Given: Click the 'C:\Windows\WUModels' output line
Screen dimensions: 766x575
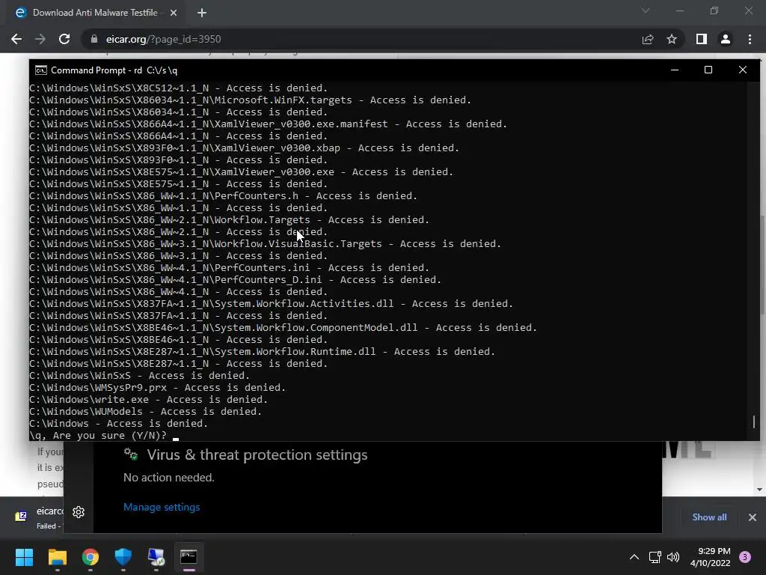Looking at the screenshot, I should 146,411.
